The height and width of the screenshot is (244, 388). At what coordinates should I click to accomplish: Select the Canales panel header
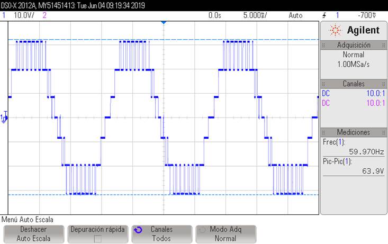coord(353,84)
